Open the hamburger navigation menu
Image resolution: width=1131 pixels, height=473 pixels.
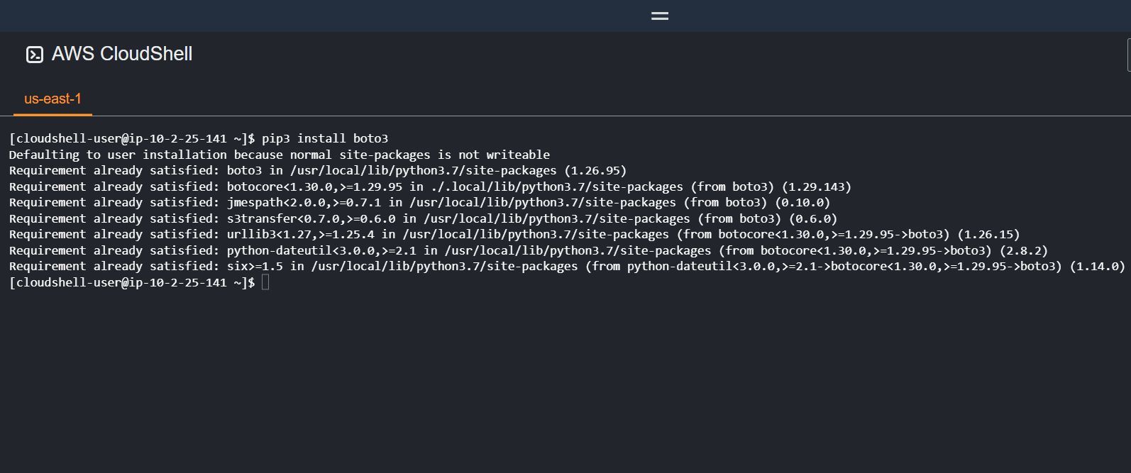click(x=659, y=15)
